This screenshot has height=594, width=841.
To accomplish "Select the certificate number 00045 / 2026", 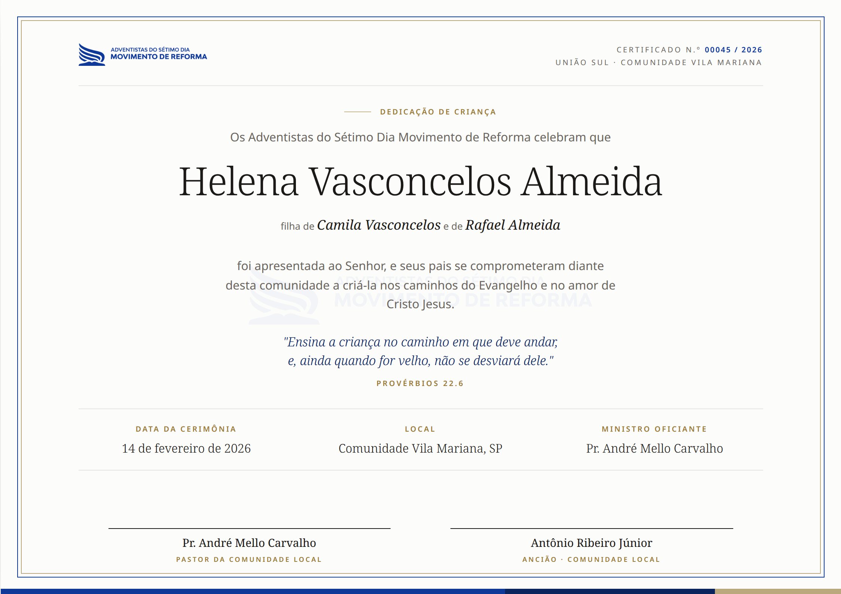I will pyautogui.click(x=733, y=50).
